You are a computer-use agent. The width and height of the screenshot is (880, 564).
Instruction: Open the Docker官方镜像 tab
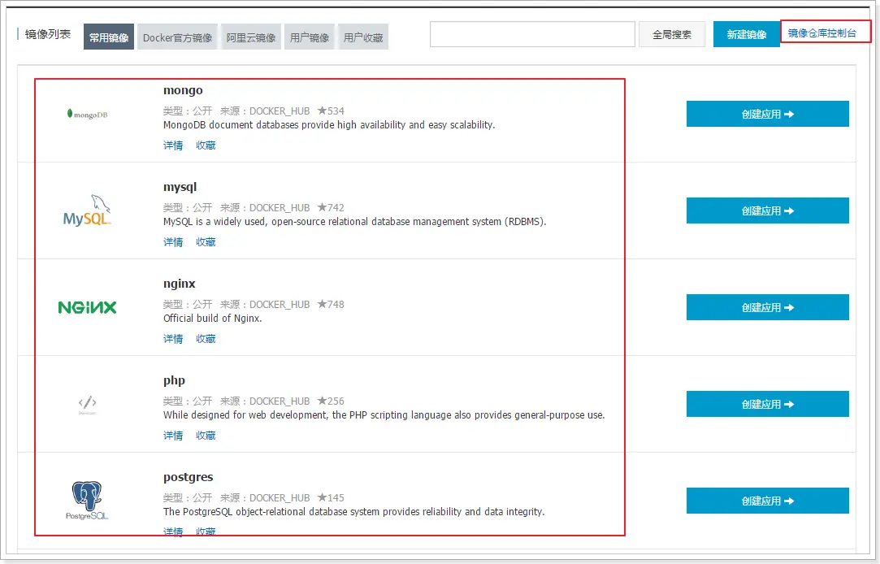(x=177, y=37)
